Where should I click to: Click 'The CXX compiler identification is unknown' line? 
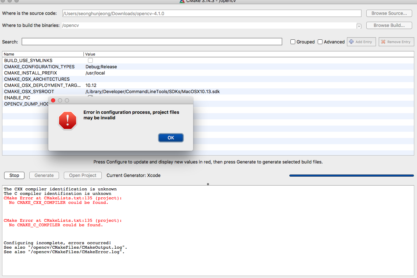pos(60,189)
